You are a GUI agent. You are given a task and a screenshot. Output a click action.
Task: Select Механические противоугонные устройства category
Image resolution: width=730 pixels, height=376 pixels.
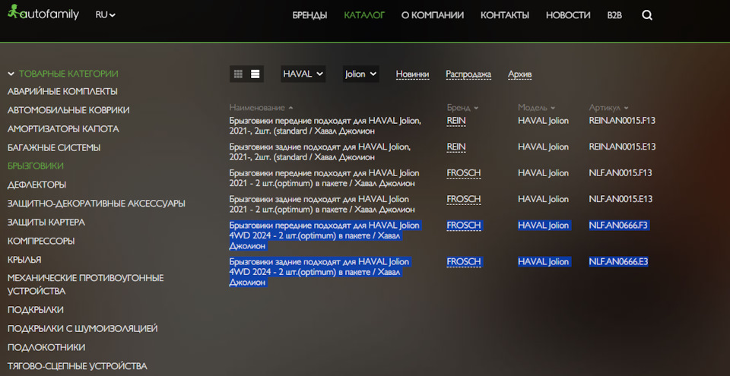click(x=86, y=284)
